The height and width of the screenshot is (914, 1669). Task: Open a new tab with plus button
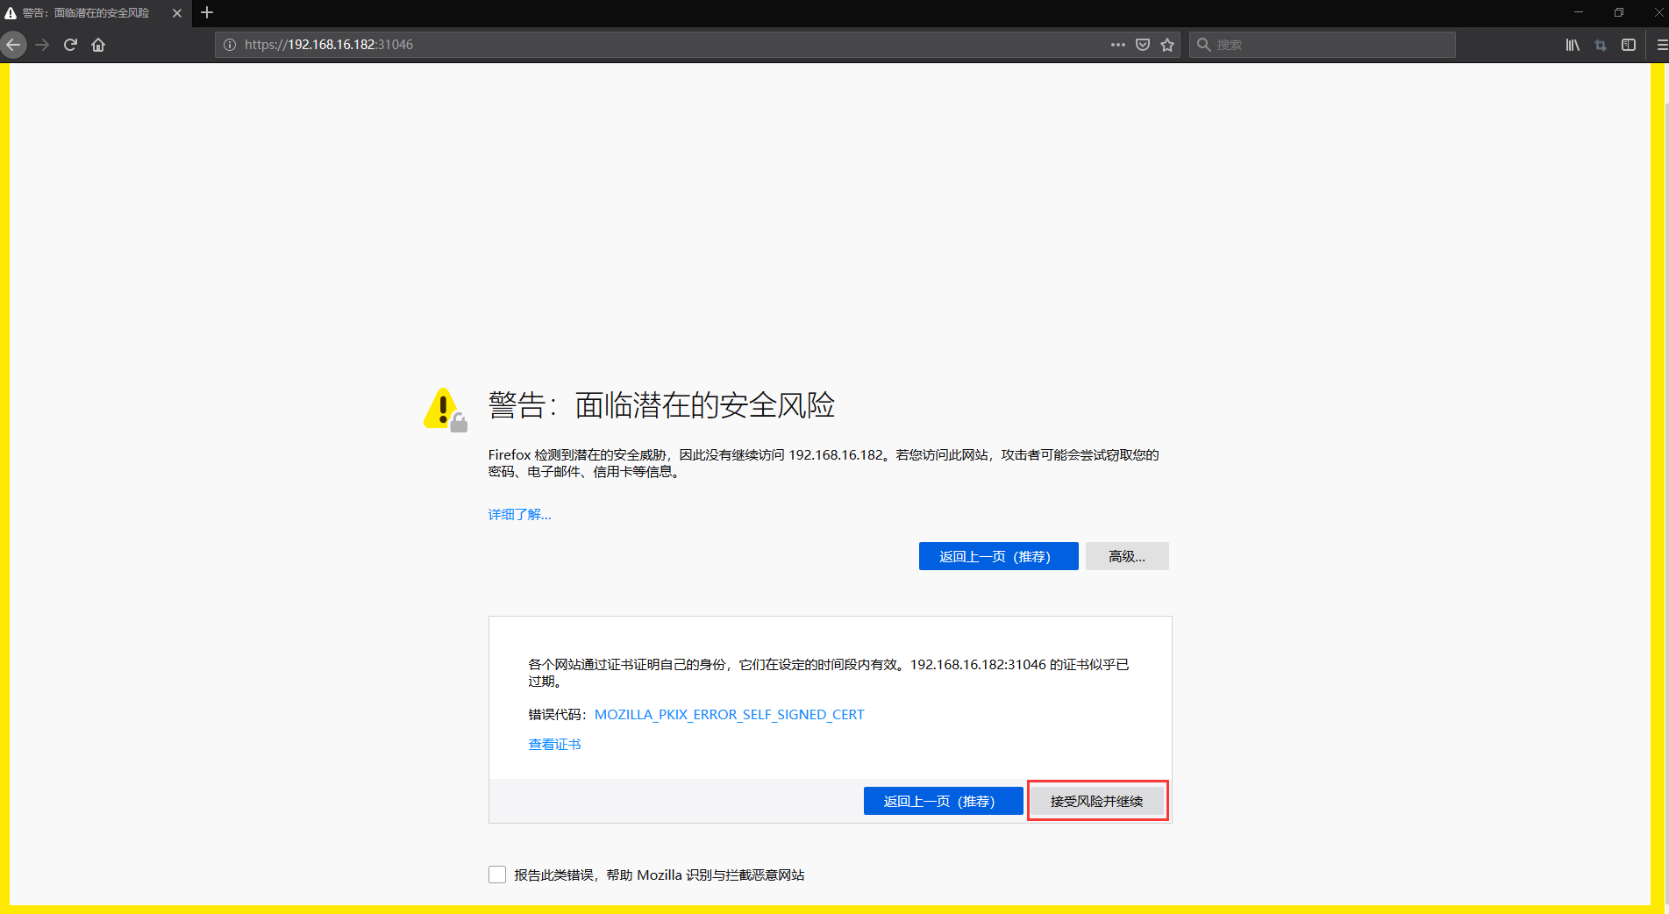[x=207, y=12]
